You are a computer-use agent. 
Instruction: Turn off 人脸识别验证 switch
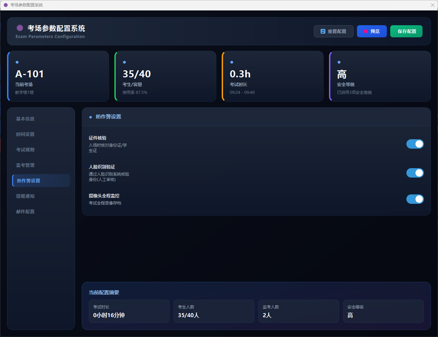(x=415, y=173)
